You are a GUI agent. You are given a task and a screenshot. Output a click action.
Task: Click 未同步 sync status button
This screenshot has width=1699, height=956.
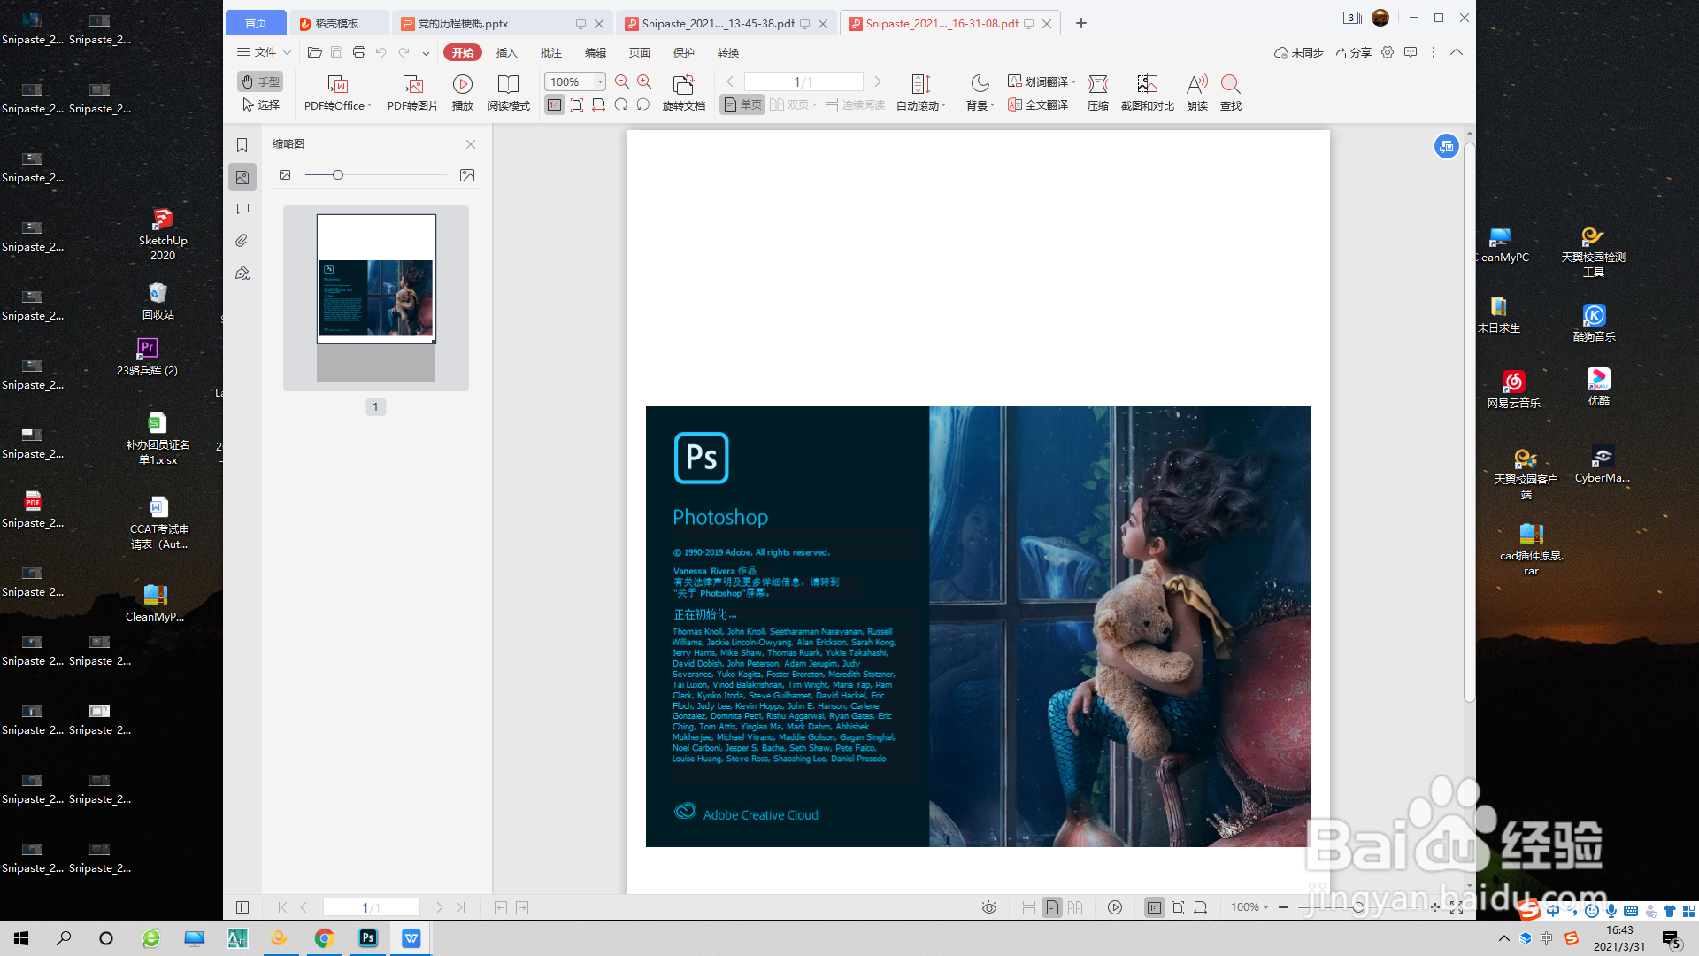pyautogui.click(x=1298, y=52)
